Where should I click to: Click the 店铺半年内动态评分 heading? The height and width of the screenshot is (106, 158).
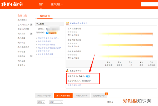(x=78, y=23)
